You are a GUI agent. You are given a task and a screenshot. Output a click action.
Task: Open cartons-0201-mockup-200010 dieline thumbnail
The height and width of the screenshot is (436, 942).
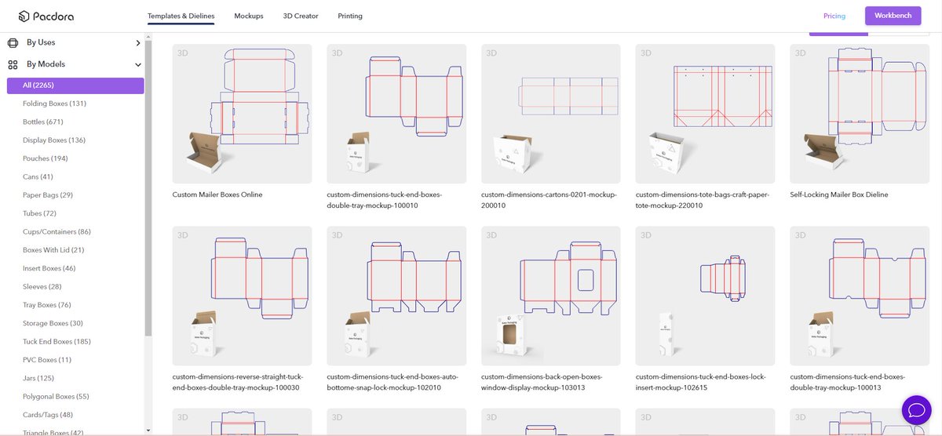[551, 114]
